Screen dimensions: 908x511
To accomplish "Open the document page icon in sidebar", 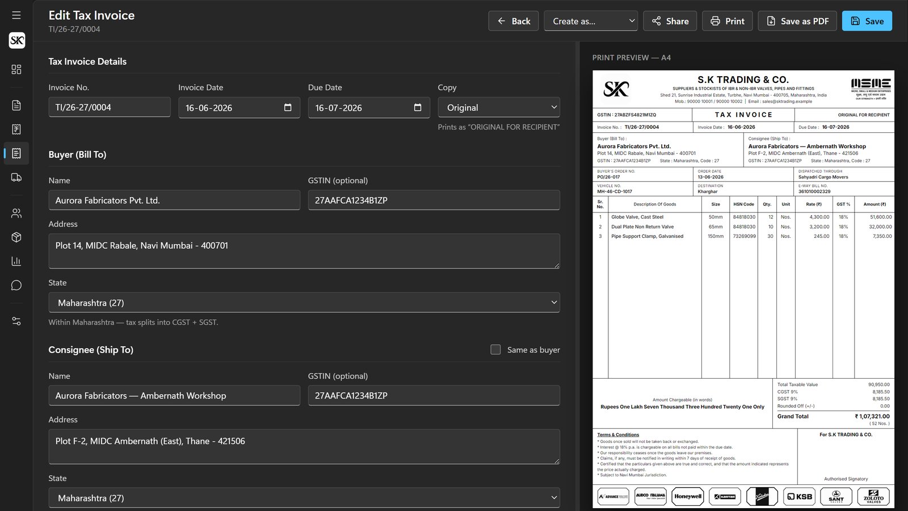I will (16, 106).
